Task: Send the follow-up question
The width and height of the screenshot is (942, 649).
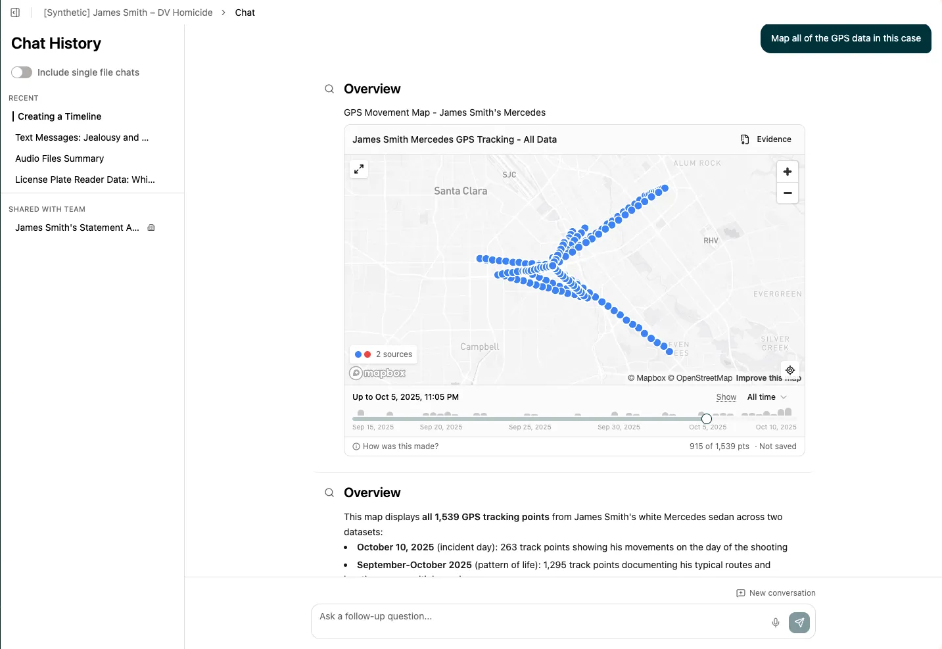Action: 799,622
